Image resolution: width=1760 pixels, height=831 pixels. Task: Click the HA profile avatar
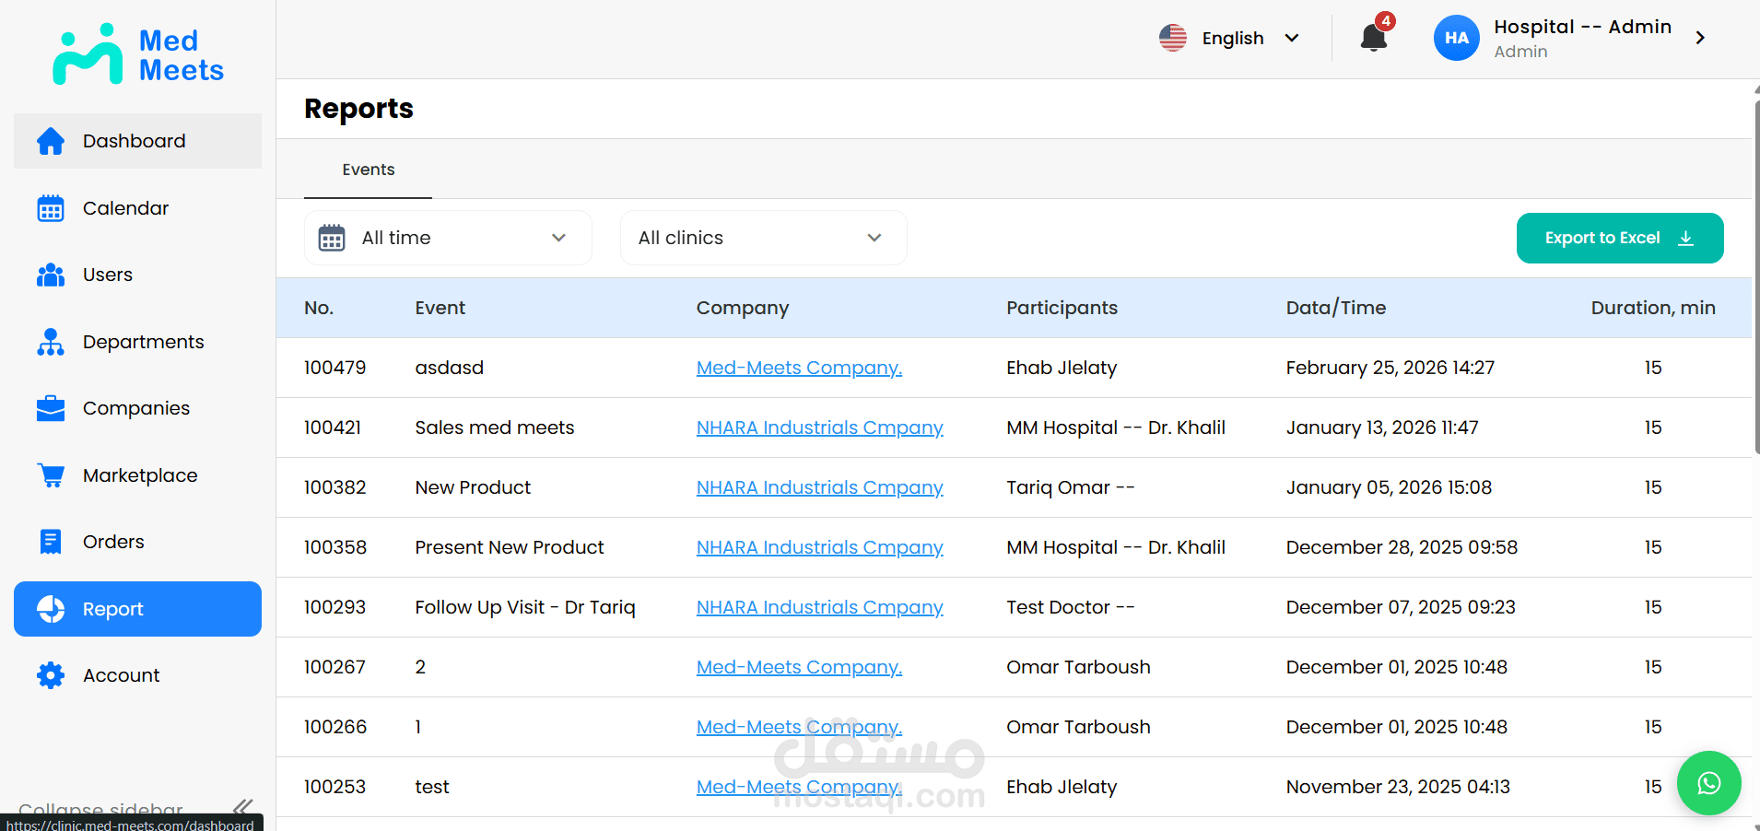1456,38
